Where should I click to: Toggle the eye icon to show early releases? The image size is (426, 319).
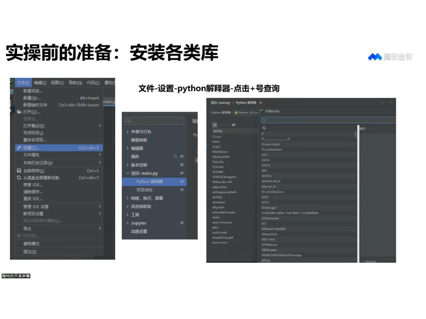234,125
